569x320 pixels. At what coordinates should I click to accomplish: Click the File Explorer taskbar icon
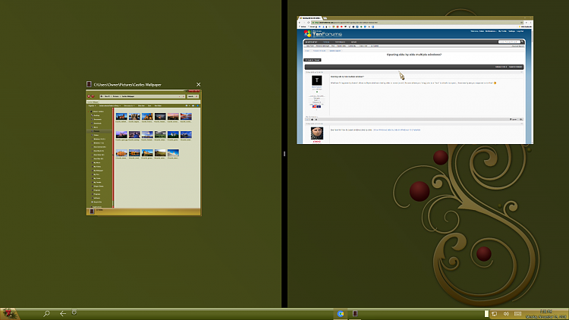(355, 314)
